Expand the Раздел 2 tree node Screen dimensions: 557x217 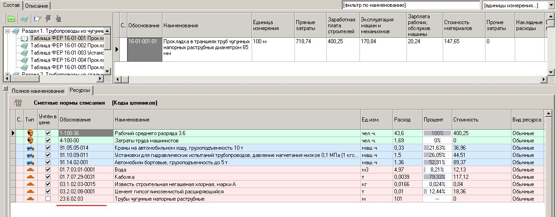[8, 74]
